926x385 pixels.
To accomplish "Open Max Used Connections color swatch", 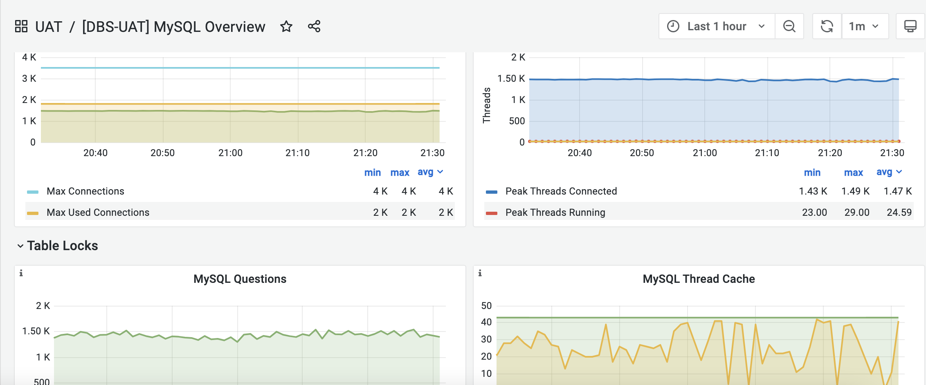I will tap(33, 213).
